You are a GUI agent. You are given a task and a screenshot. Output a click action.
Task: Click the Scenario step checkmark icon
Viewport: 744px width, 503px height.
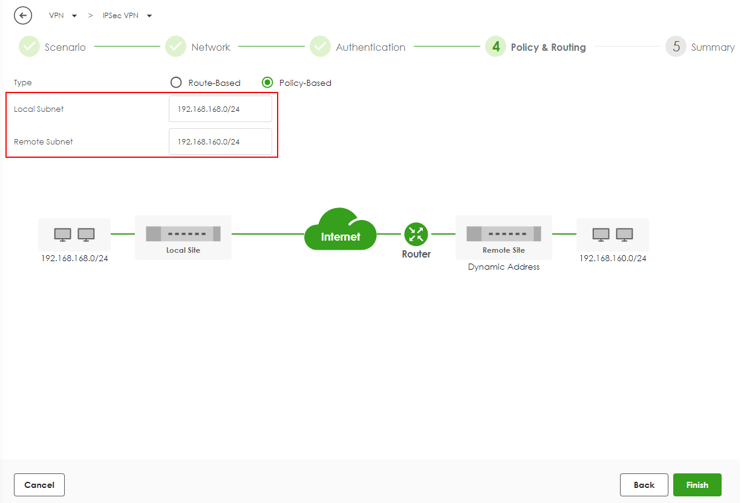[x=29, y=47]
